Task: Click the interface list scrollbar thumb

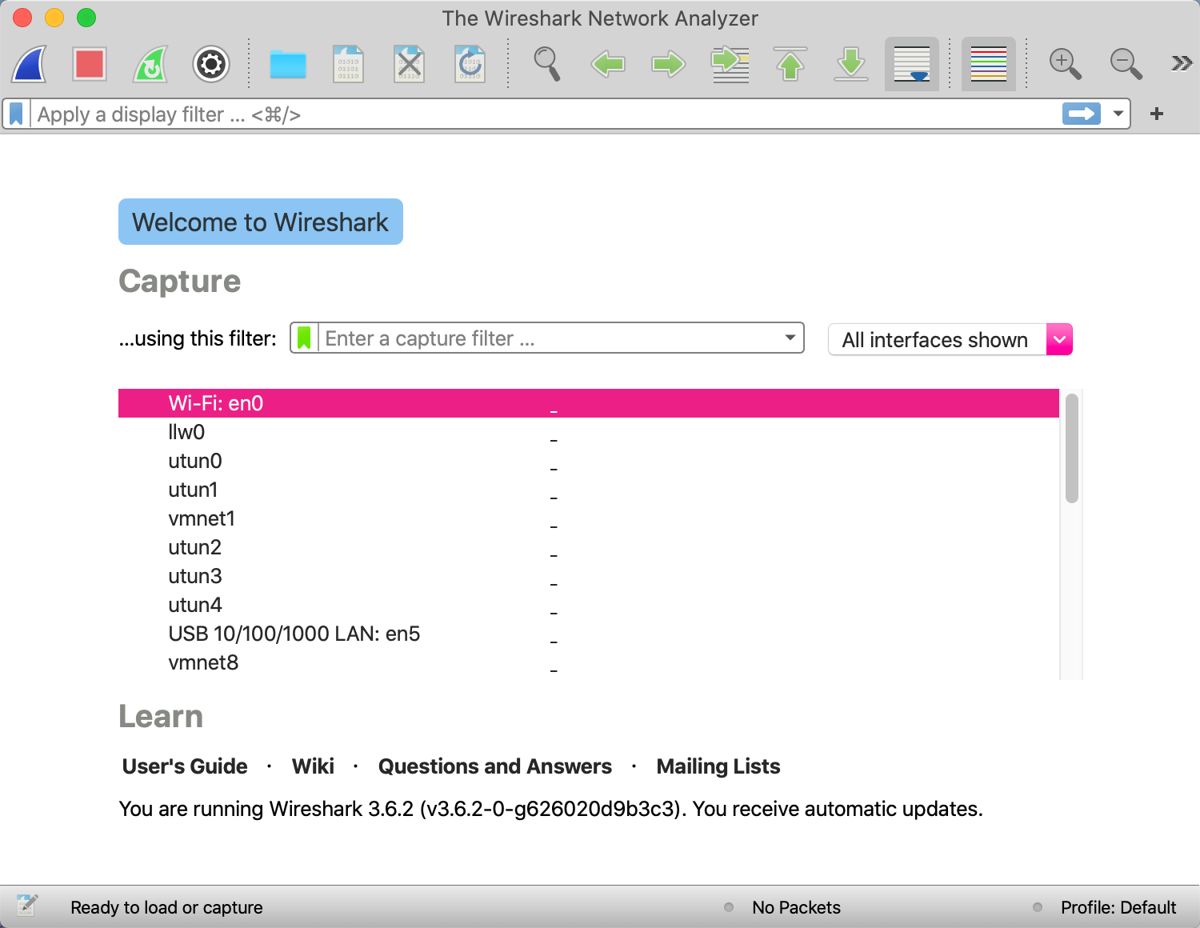Action: [1072, 449]
